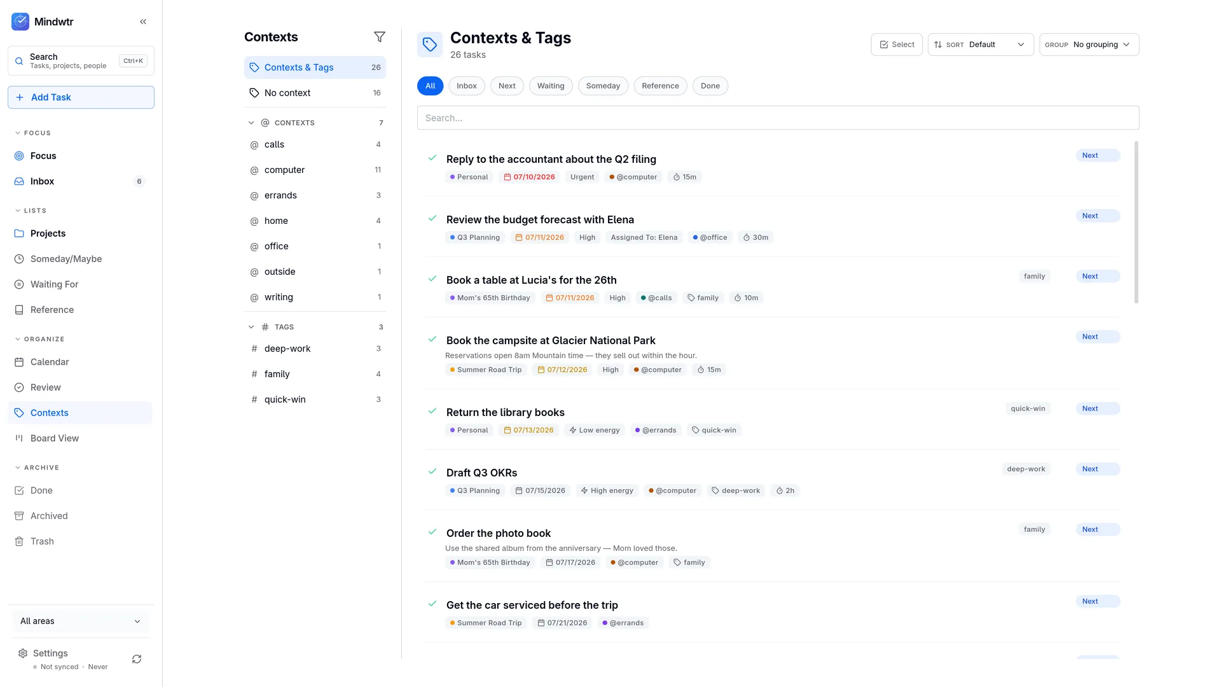This screenshot has height=687, width=1221.
Task: Collapse the TAGS section chevron
Action: 251,327
